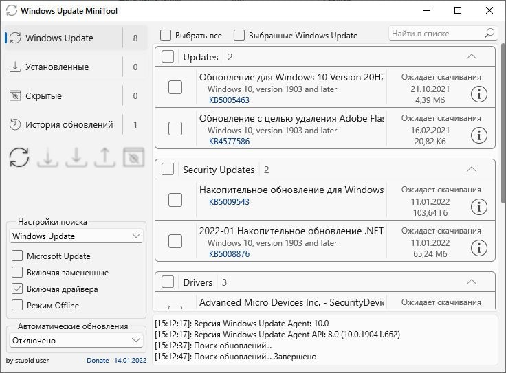Open the Windows Update source dropdown
Image resolution: width=506 pixels, height=373 pixels.
tap(76, 236)
